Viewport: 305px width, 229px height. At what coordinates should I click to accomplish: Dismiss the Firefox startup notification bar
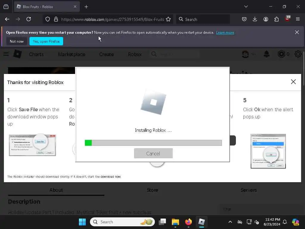click(x=297, y=32)
